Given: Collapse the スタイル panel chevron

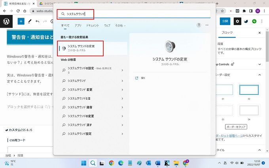Looking at the screenshot, I should point(260,150).
